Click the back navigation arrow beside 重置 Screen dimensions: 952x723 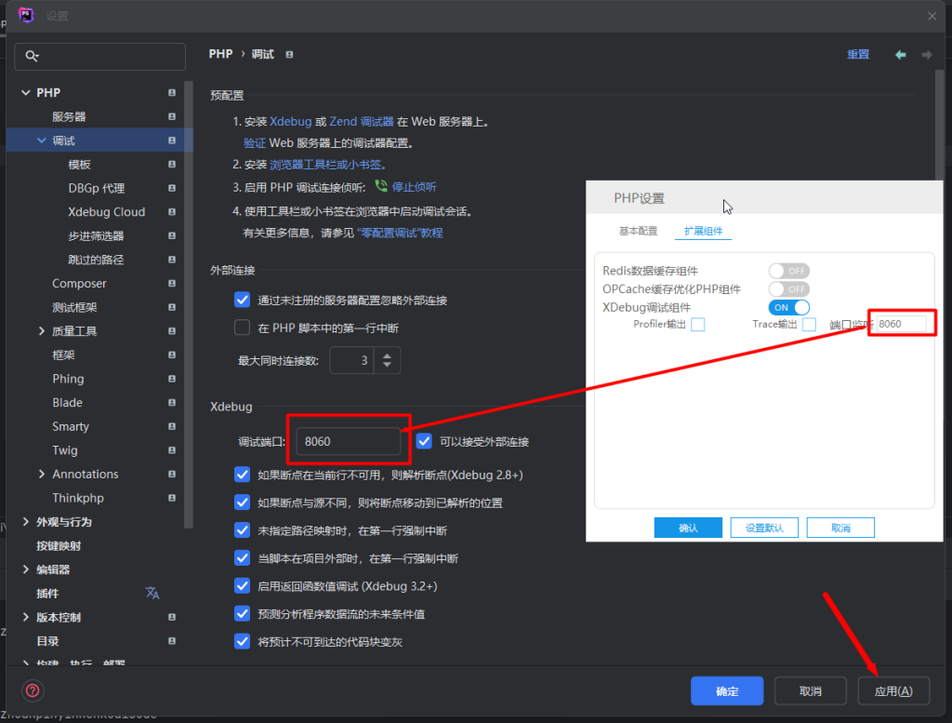click(x=899, y=54)
